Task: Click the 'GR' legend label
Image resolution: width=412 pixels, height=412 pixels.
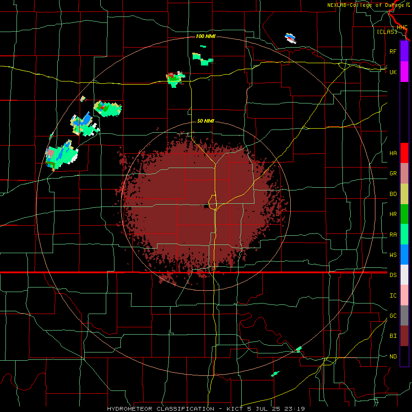Action: click(x=393, y=173)
